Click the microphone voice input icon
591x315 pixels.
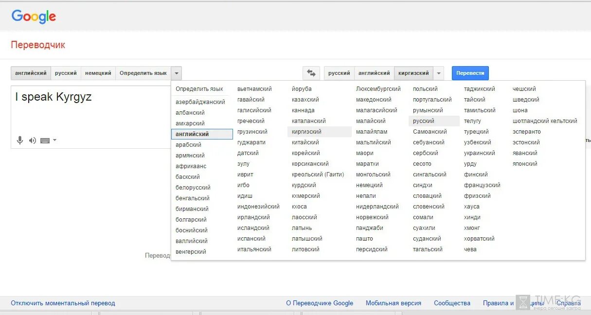[x=20, y=140]
